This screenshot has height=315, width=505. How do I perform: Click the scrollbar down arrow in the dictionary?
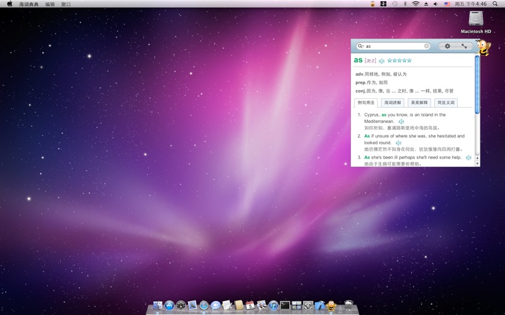coord(477,164)
